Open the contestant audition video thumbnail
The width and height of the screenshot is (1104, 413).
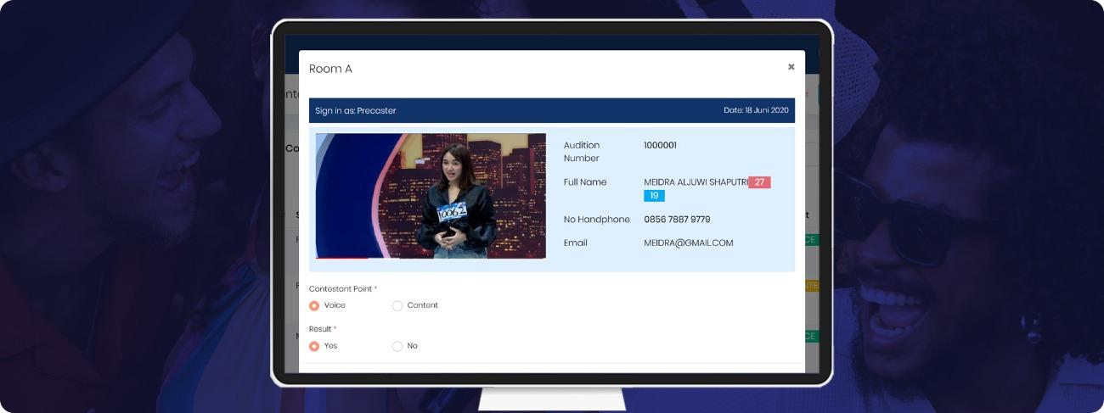(431, 196)
